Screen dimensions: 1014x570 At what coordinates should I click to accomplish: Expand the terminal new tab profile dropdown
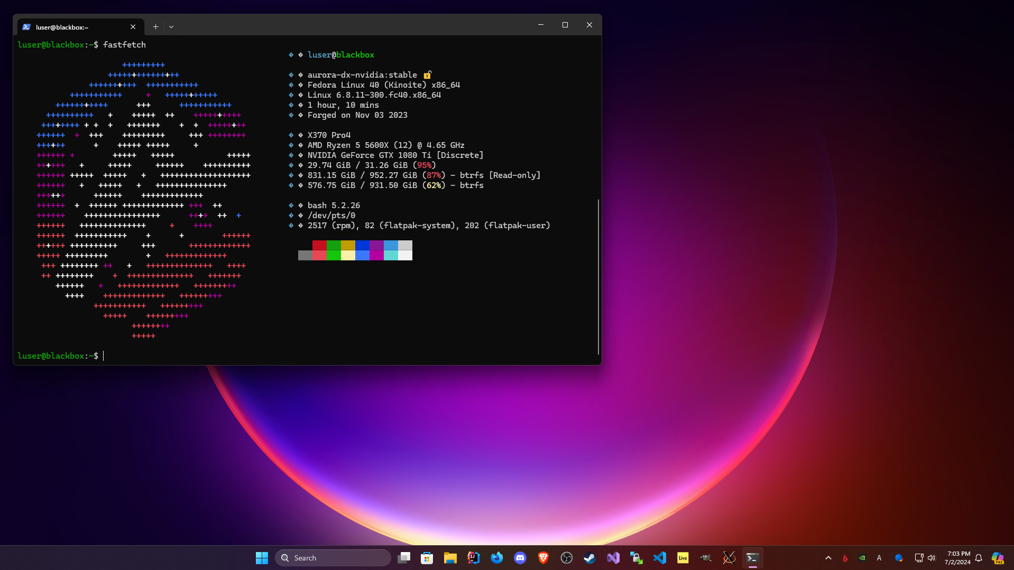click(x=171, y=27)
